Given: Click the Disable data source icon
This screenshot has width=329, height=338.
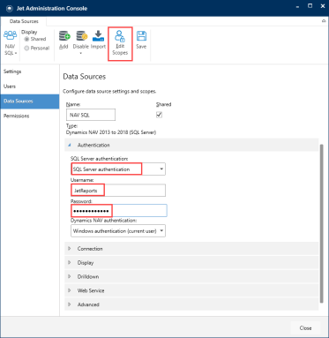Looking at the screenshot, I should (x=81, y=36).
